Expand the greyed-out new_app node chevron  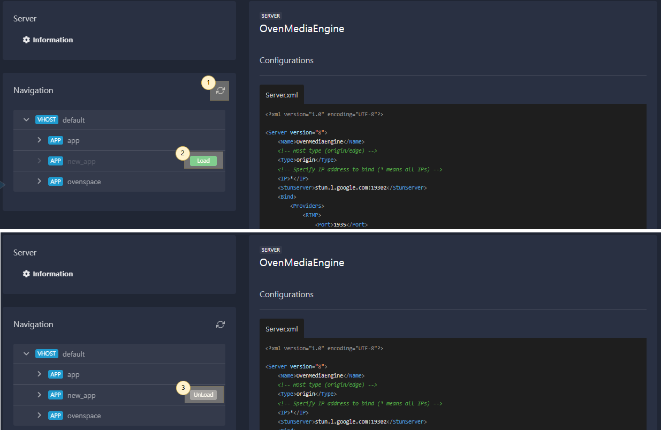click(39, 161)
